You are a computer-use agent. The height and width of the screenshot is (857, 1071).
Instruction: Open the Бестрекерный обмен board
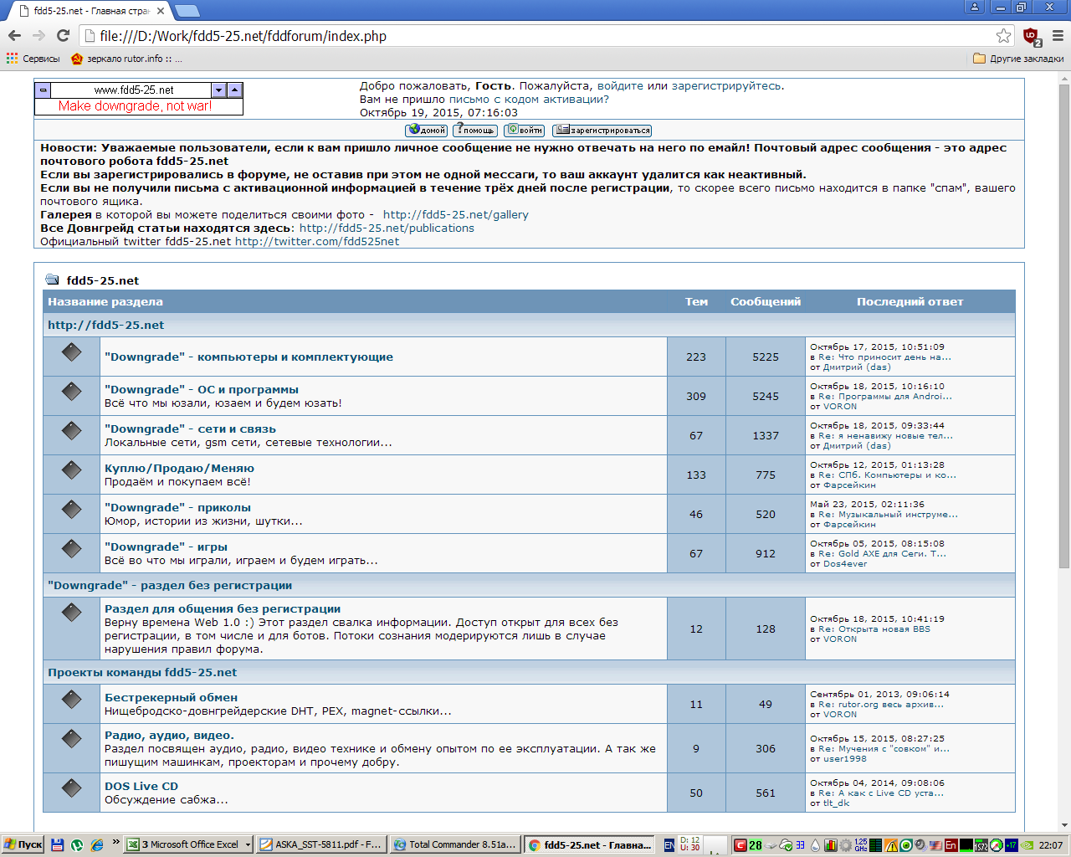(x=171, y=697)
